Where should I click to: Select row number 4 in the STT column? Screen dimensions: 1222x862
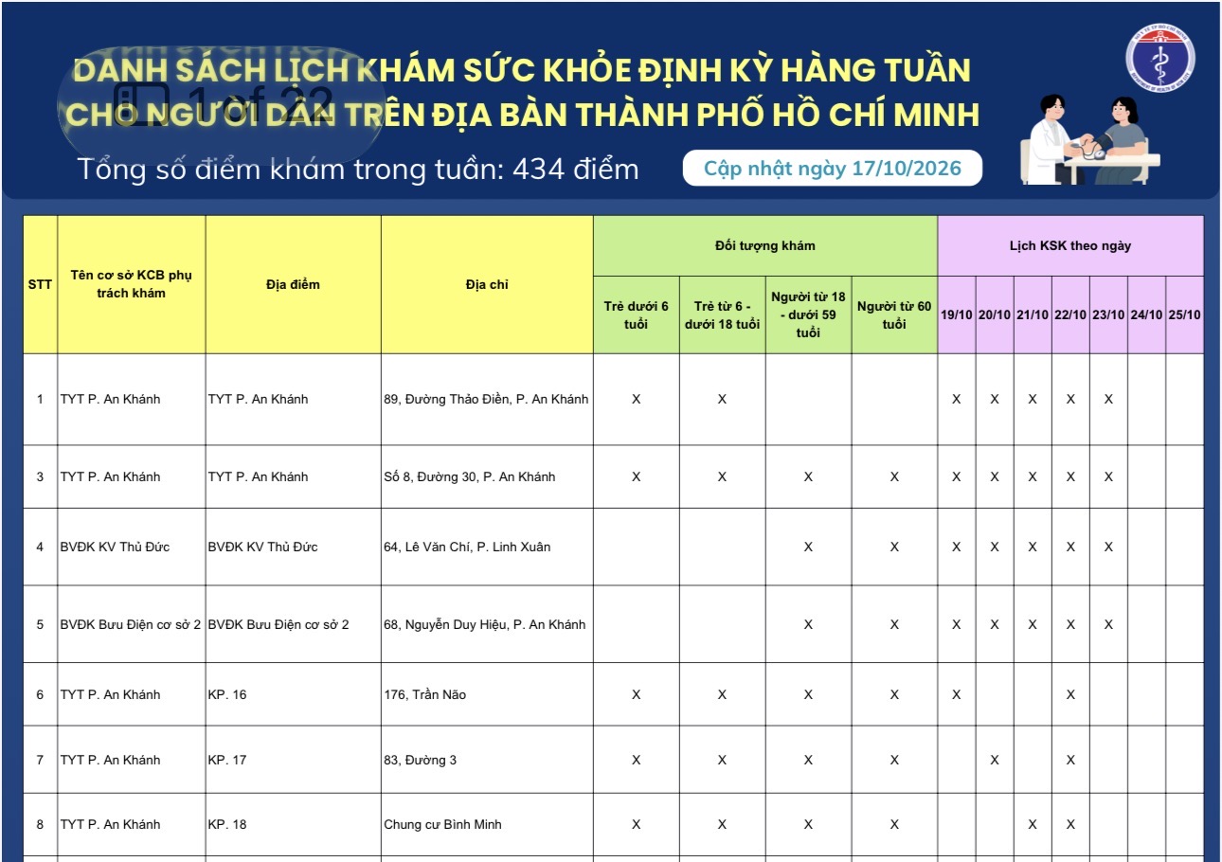point(40,548)
